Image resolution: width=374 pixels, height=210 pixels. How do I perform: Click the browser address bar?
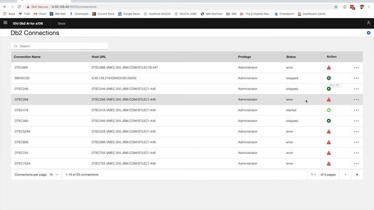pos(181,6)
